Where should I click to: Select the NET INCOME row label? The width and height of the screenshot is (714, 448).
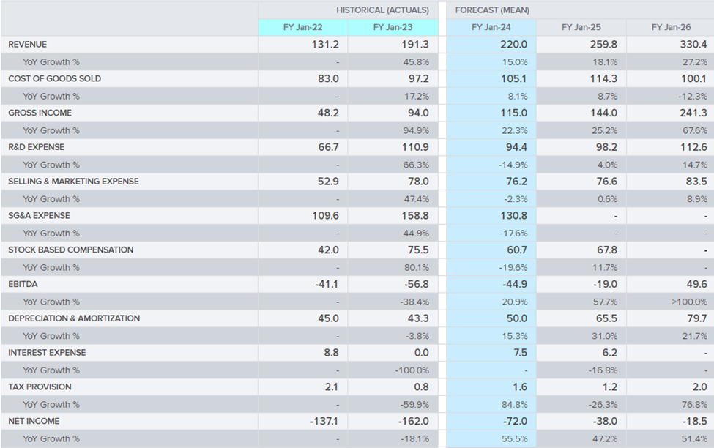pos(34,421)
